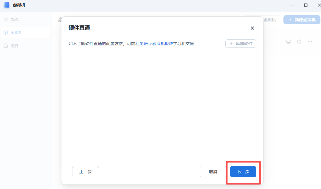Open the VM console via monitor icon

[288, 42]
